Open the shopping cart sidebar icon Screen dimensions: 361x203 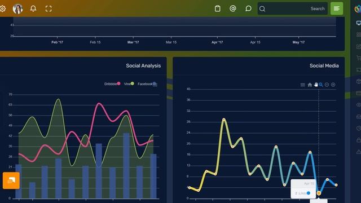[x=359, y=58]
